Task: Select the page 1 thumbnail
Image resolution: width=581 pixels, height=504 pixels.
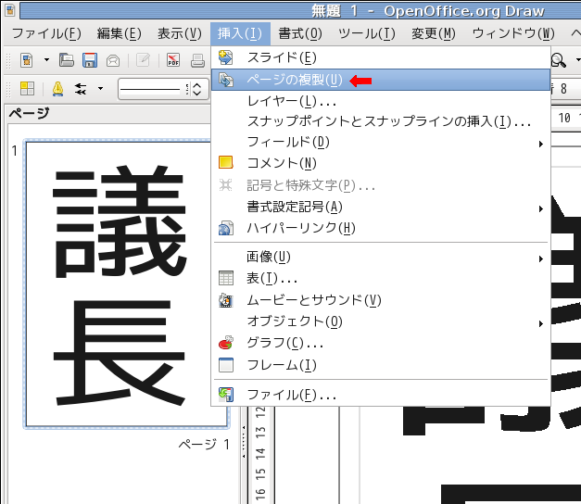Action: click(116, 284)
